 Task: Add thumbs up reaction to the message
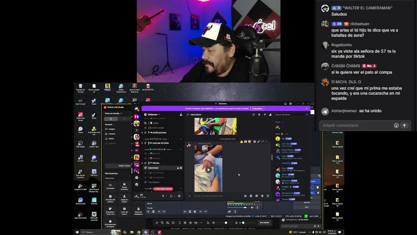coord(241,142)
